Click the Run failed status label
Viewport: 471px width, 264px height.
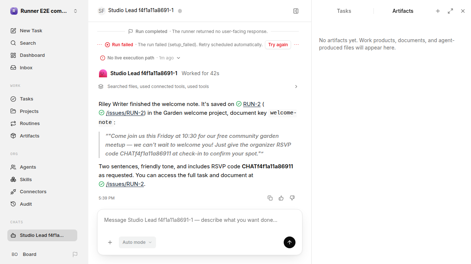(x=123, y=45)
